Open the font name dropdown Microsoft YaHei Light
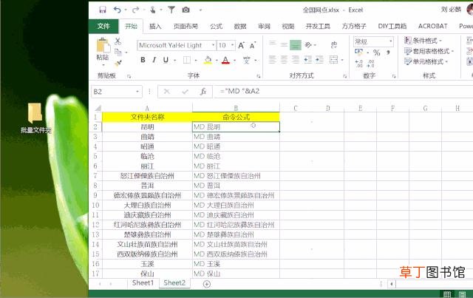Viewport: 473px width, 298px height. coord(214,45)
